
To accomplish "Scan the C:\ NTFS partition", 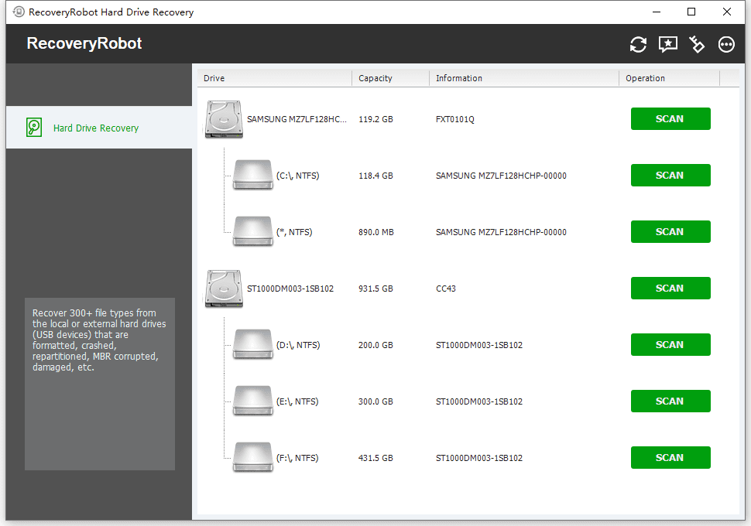I will pyautogui.click(x=670, y=176).
